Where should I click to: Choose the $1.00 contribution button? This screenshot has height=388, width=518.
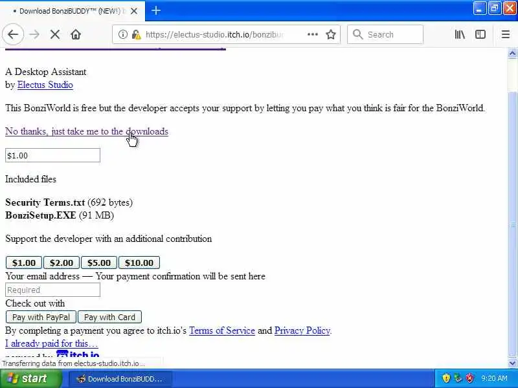tap(24, 263)
